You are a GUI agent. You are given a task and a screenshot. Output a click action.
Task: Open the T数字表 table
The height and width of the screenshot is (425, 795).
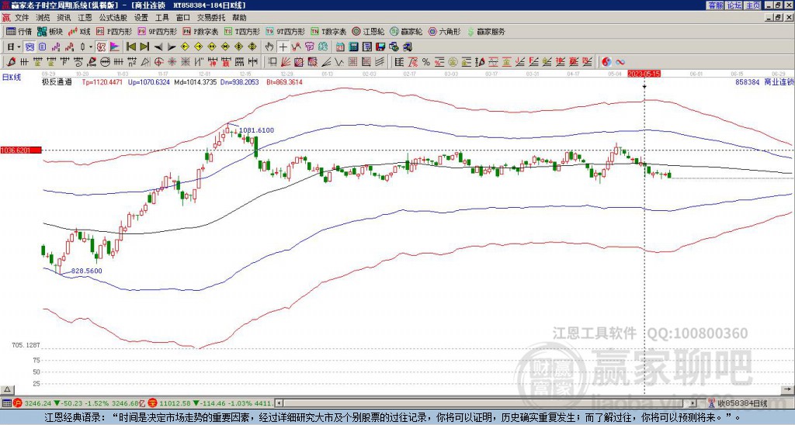tap(328, 31)
